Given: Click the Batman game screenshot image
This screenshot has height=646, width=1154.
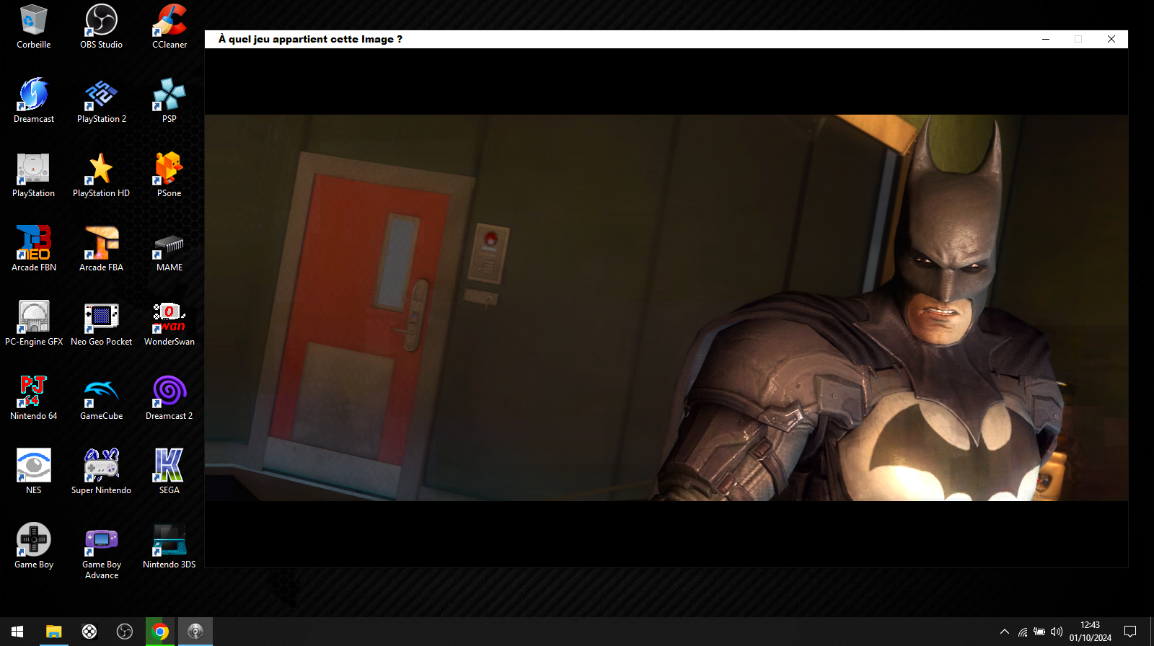Looking at the screenshot, I should 666,308.
